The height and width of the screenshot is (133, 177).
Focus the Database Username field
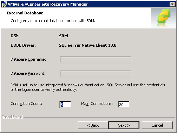(x=96, y=60)
